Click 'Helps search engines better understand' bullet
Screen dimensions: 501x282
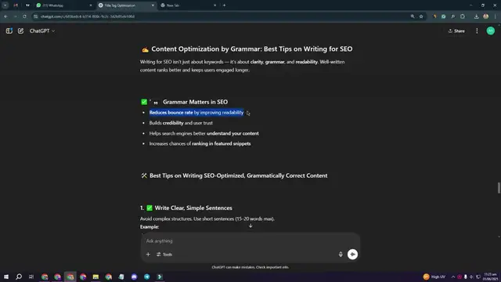[204, 133]
